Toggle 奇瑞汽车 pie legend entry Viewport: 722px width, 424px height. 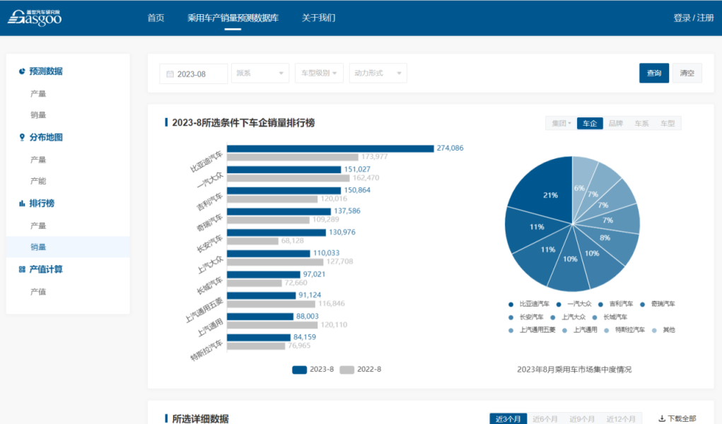tap(658, 304)
